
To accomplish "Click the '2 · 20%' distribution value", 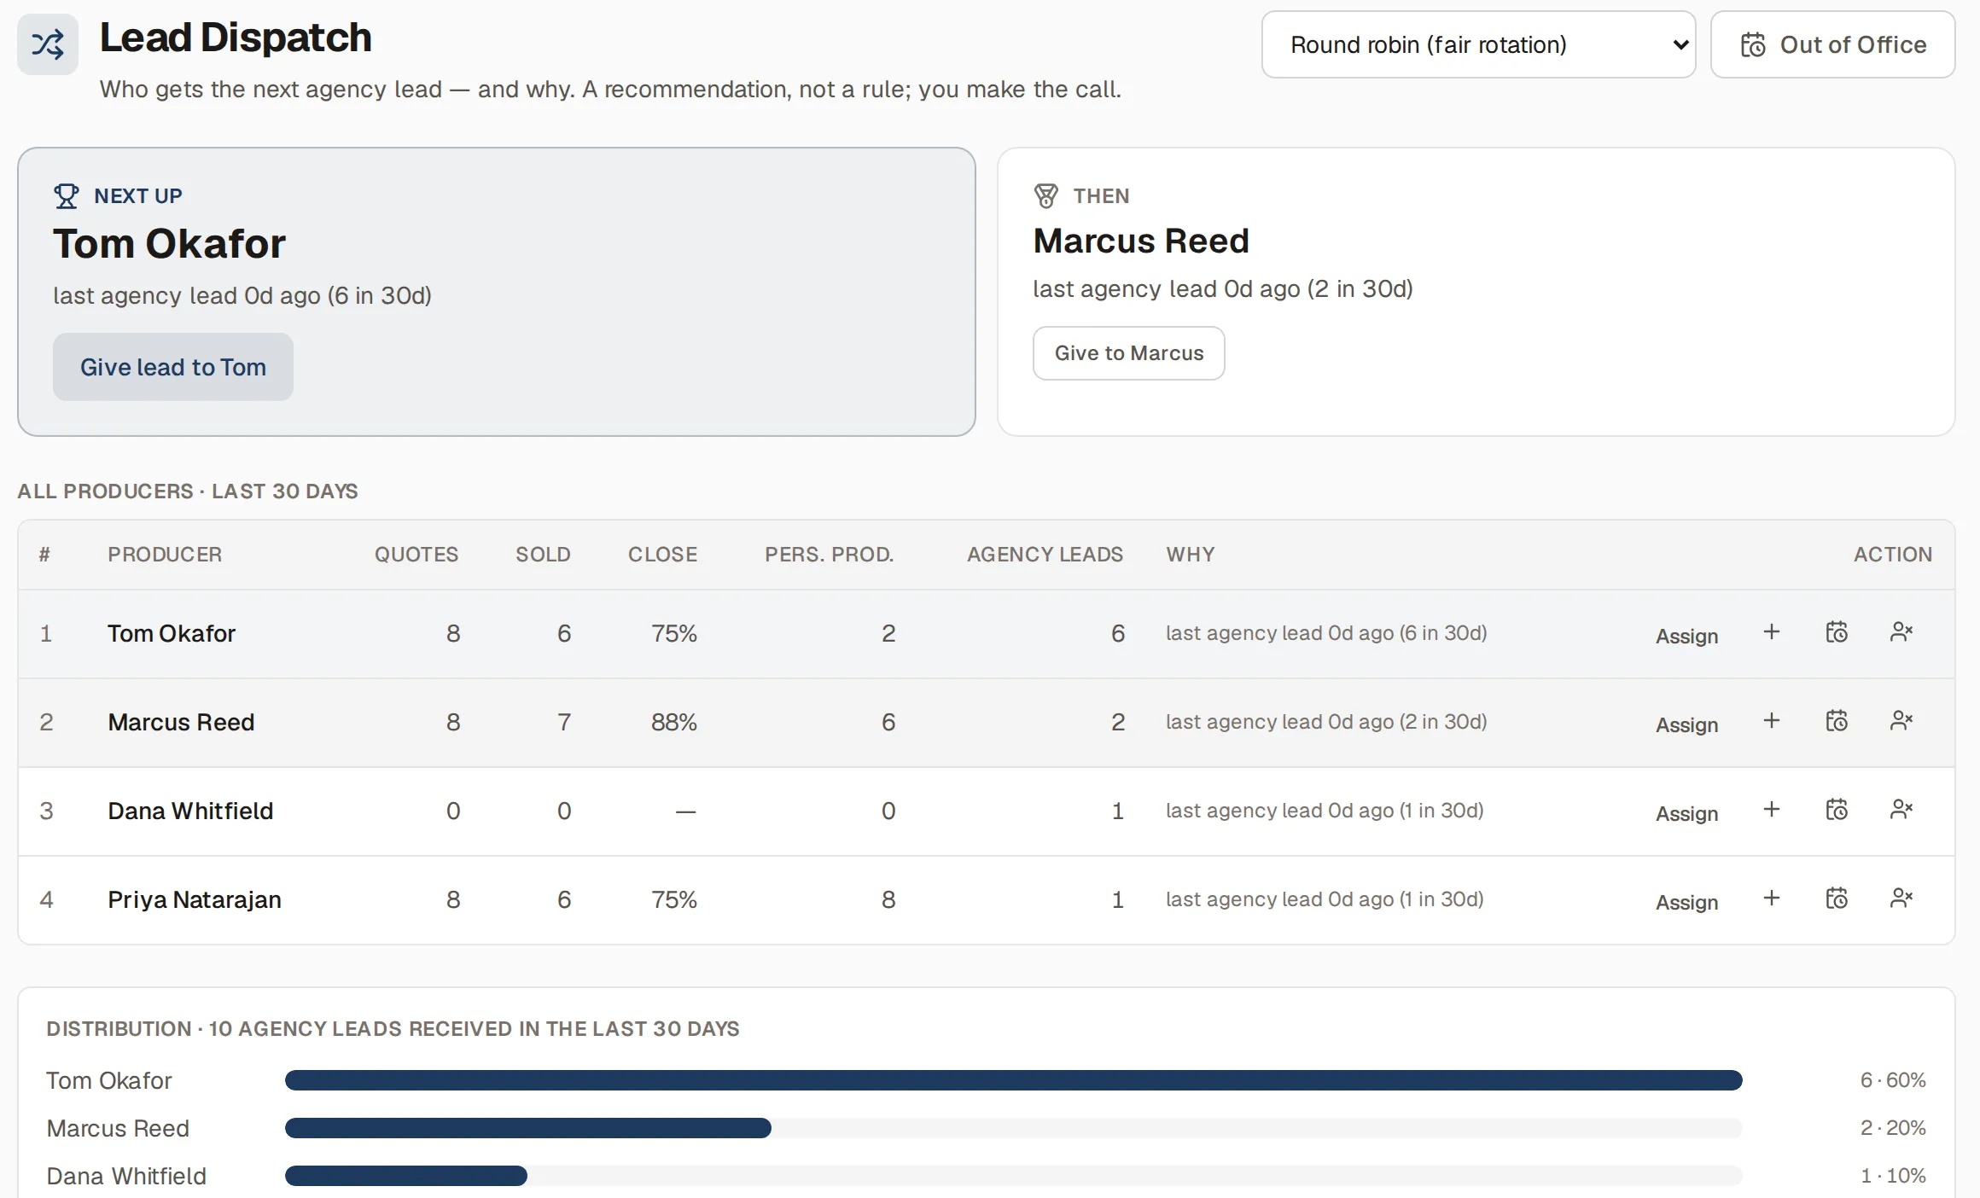I will 1893,1128.
